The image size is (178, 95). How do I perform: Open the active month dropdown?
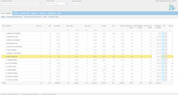click(57, 4)
